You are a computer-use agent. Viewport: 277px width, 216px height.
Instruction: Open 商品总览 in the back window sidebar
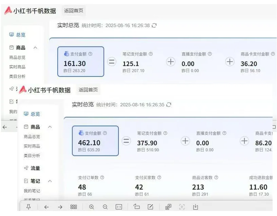click(17, 57)
